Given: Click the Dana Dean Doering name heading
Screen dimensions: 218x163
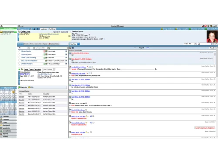Looking at the screenshot, I should (x=32, y=70).
